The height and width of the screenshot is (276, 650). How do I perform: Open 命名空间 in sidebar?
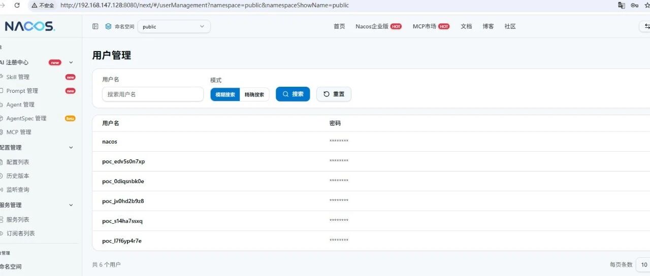11,266
